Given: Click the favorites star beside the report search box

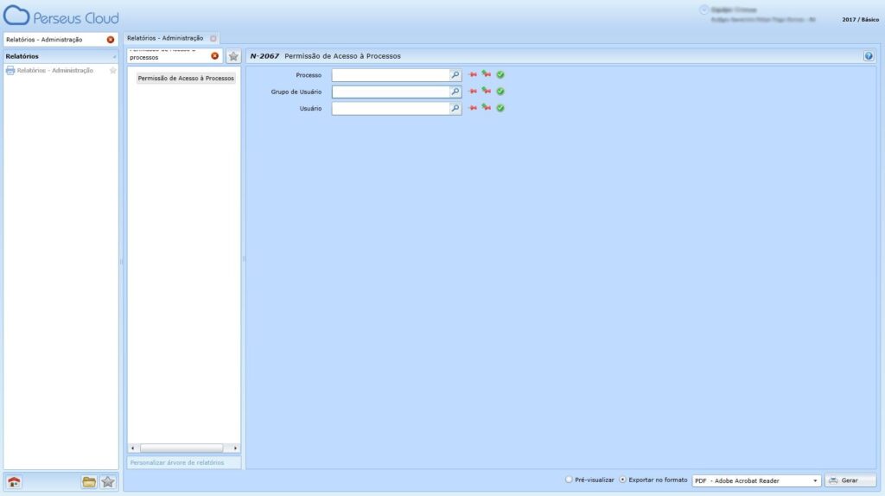Looking at the screenshot, I should [x=232, y=56].
